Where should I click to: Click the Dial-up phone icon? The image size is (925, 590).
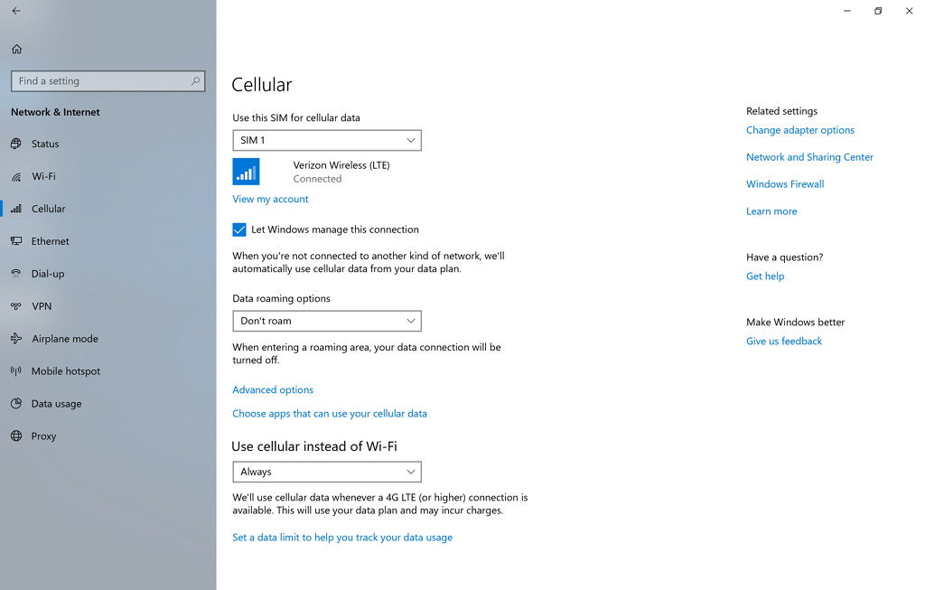16,273
